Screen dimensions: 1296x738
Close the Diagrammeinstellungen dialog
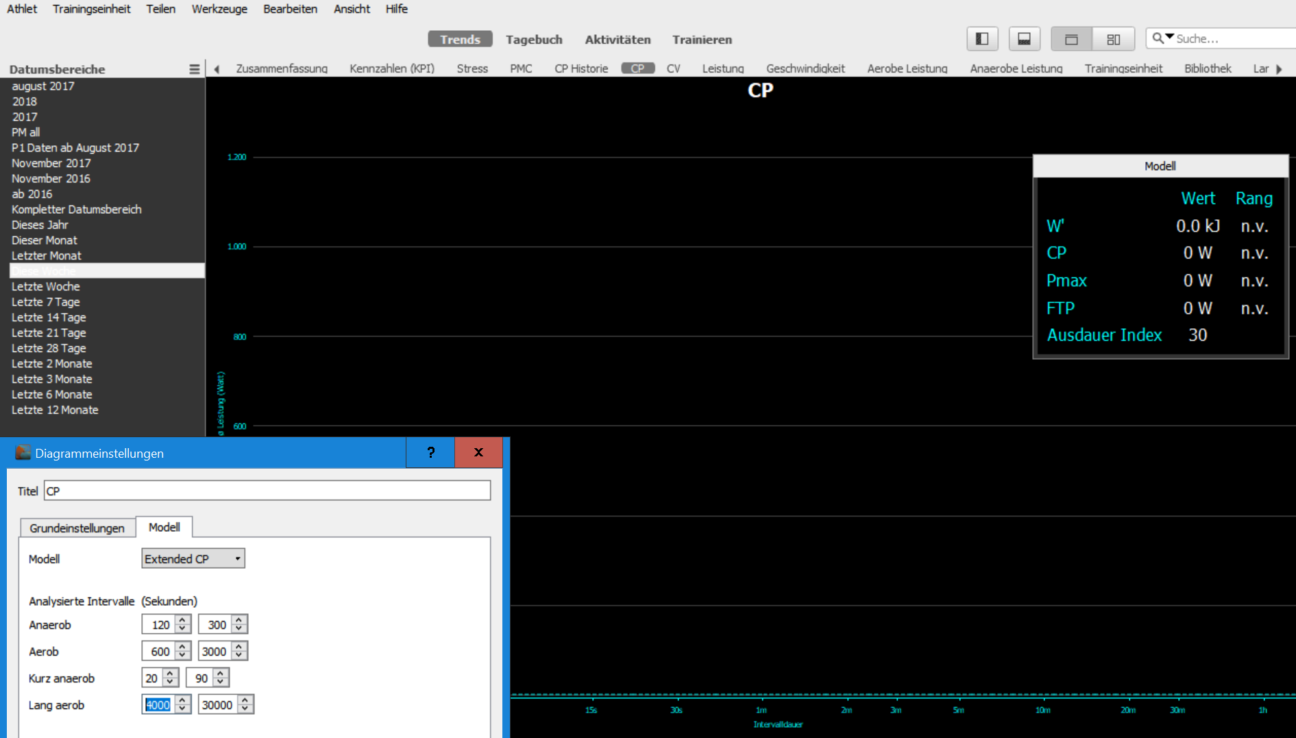[478, 452]
